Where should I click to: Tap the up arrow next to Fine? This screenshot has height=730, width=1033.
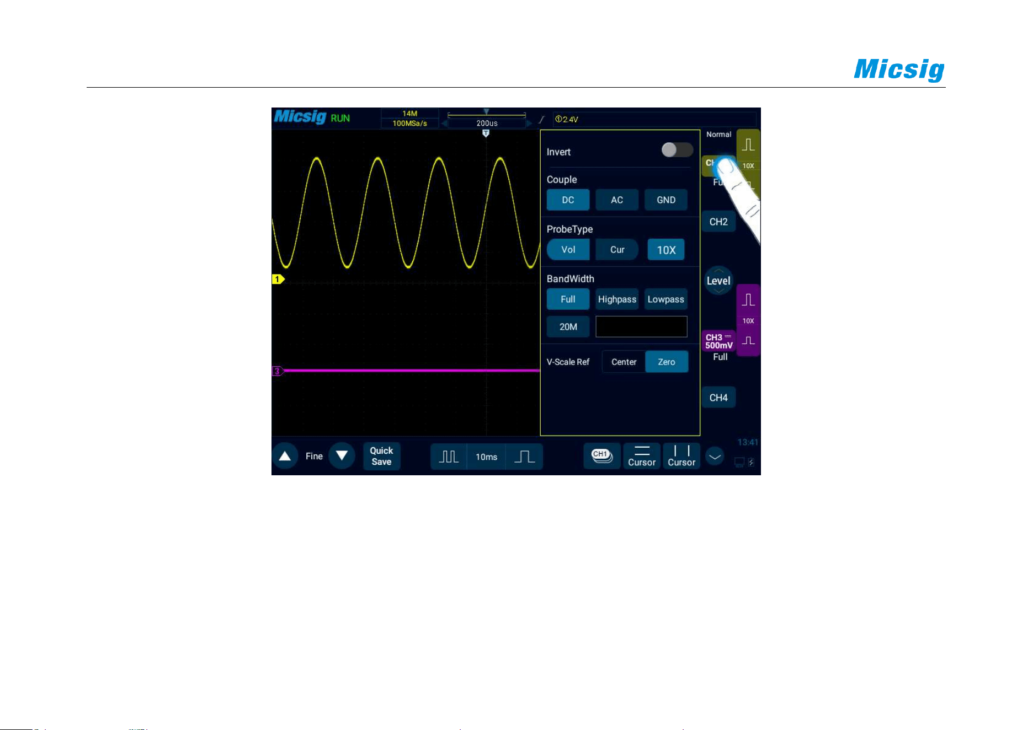[285, 456]
